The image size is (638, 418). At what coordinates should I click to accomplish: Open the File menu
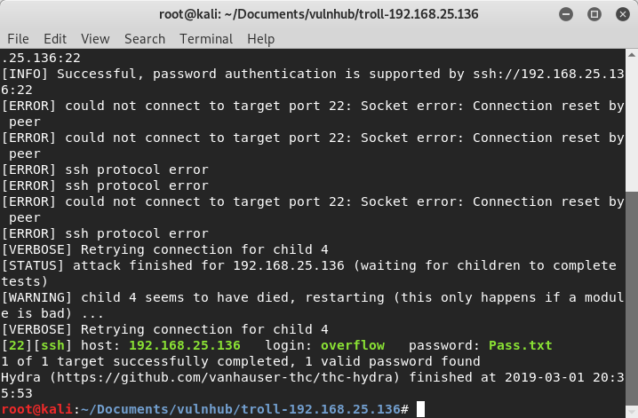point(18,39)
